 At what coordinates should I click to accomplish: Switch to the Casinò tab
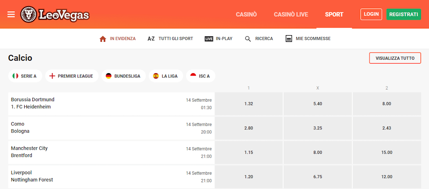point(246,14)
